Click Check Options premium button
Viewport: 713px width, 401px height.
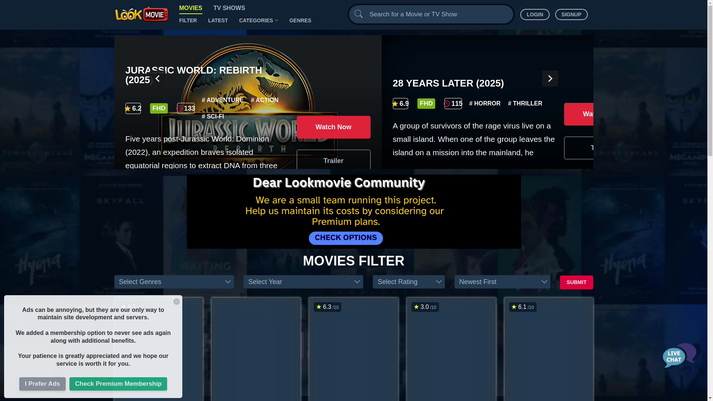(x=346, y=238)
